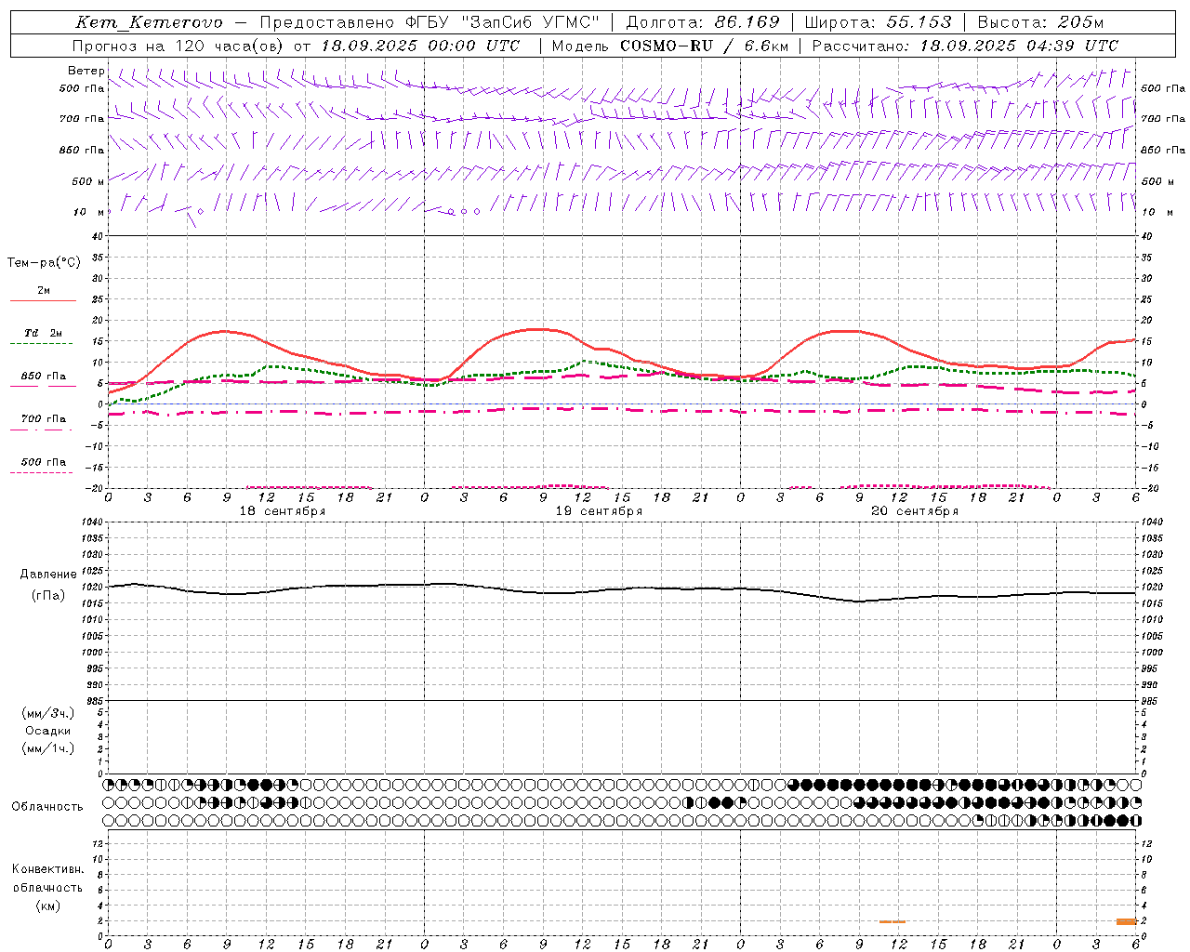Click the 19 сентября date label
Image resolution: width=1190 pixels, height=952 pixels.
[599, 511]
